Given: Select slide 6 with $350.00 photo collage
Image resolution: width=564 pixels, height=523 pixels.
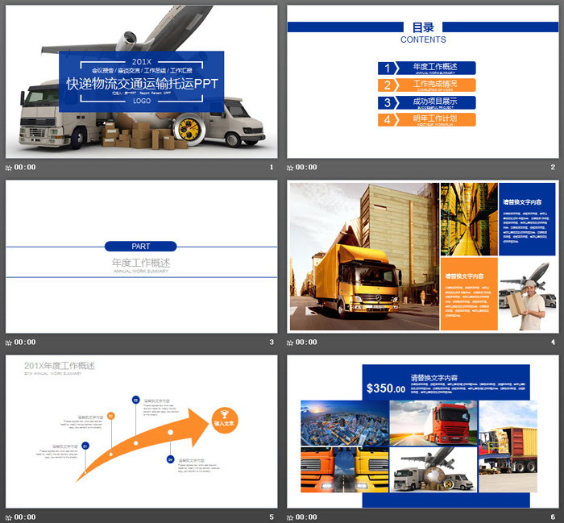Looking at the screenshot, I should tap(423, 431).
